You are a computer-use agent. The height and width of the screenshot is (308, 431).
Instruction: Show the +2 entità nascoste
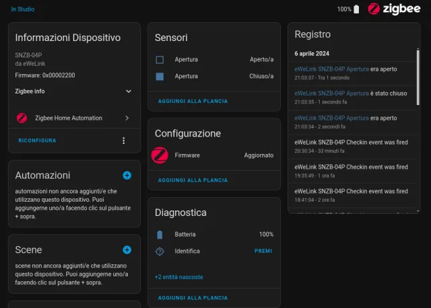click(x=178, y=277)
